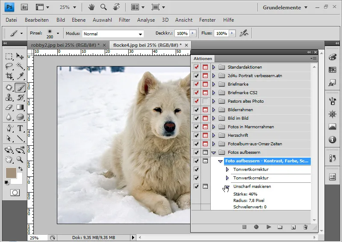
Task: Select the Eyedropper tool
Action: [x=20, y=76]
